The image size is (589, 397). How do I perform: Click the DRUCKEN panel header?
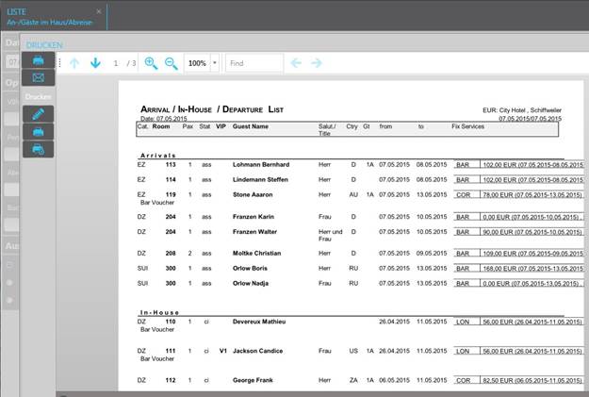[43, 44]
